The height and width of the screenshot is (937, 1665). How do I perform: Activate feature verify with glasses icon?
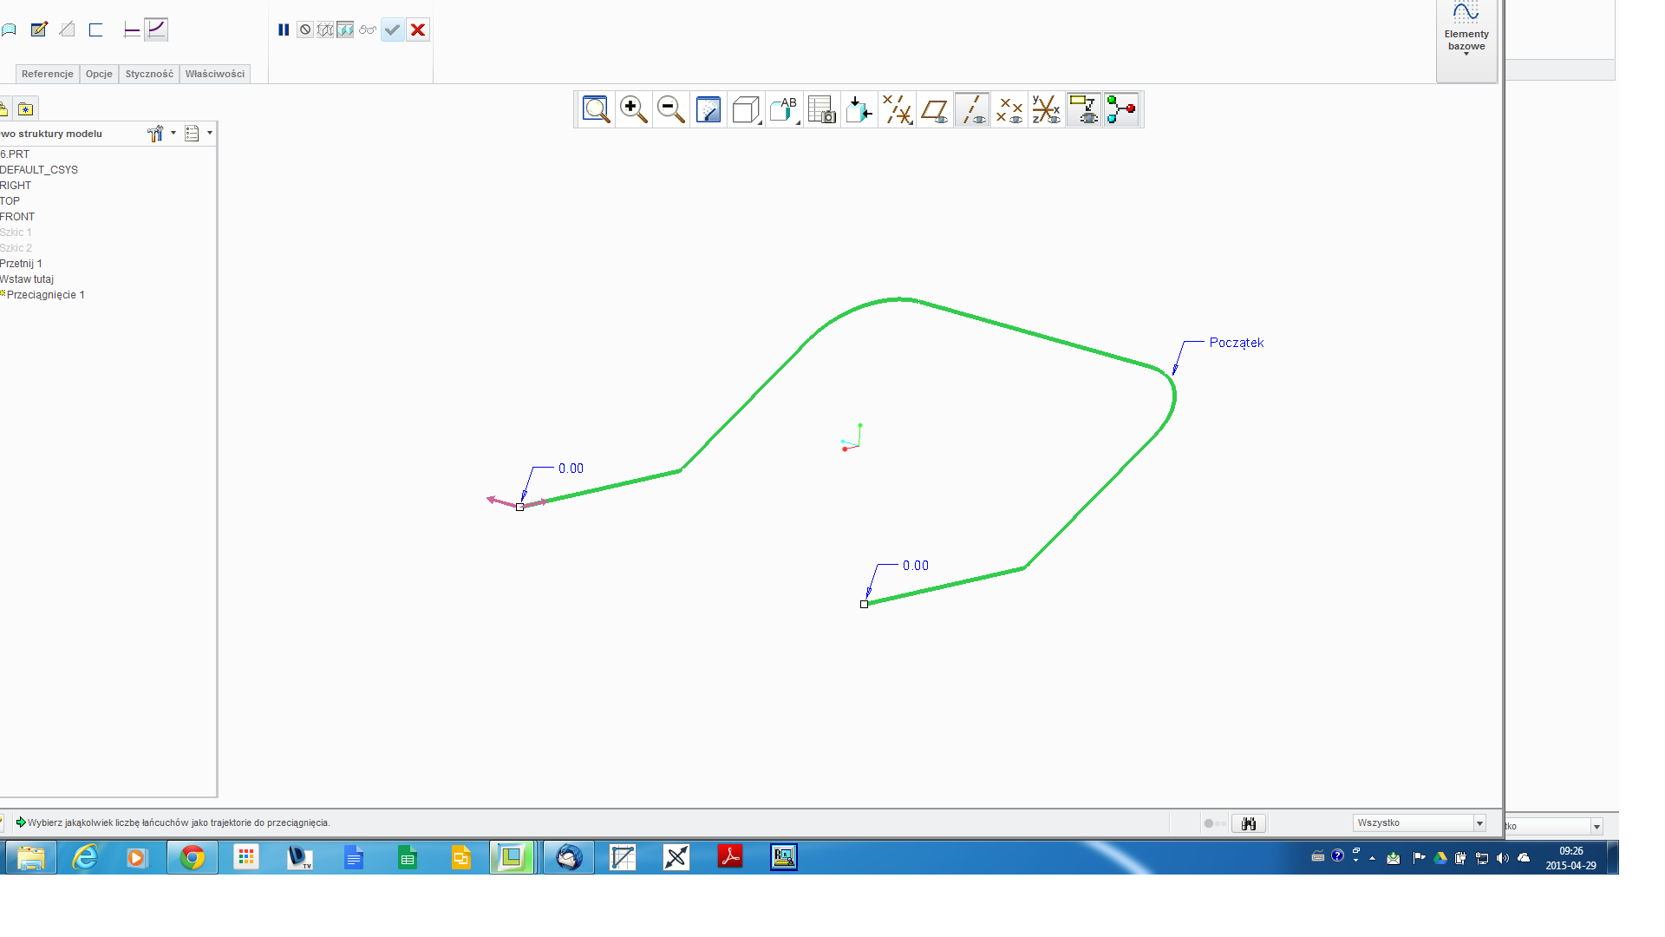(x=368, y=29)
